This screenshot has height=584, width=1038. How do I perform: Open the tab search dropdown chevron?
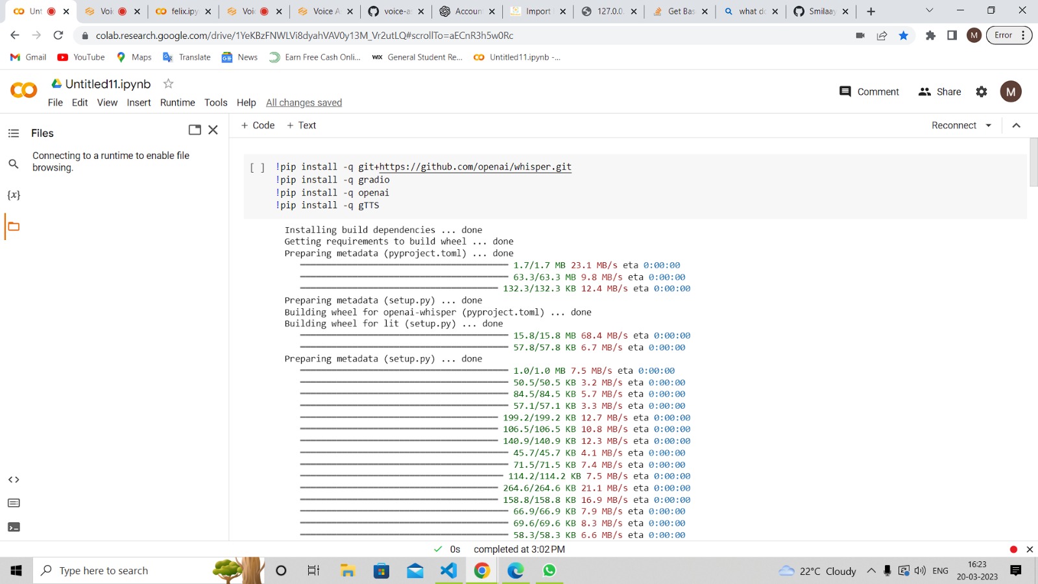point(929,10)
